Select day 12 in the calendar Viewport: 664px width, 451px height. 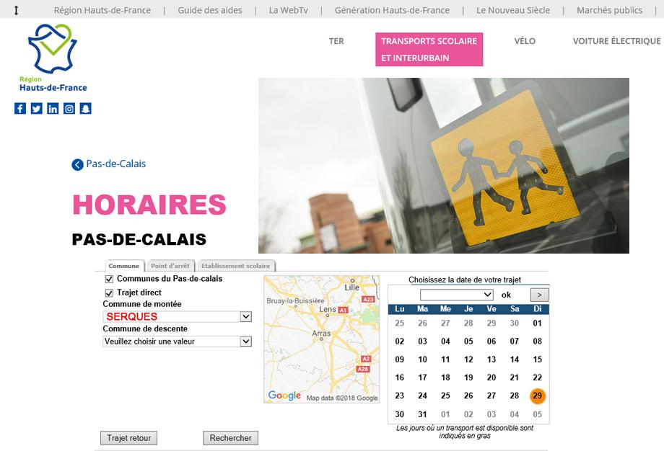click(x=468, y=360)
